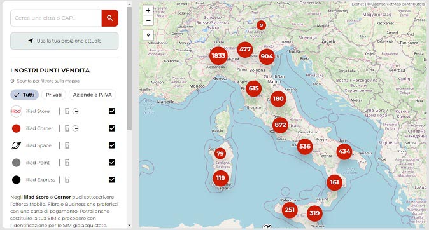Uncheck the iliad Store checkbox
Viewport: 429px width, 230px height.
point(112,111)
